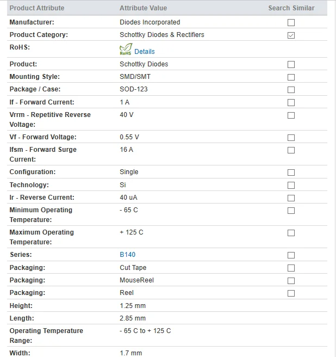This screenshot has height=357, width=336.
Task: Tick the Vrrm Repetitive Reverse Voltage checkbox
Action: coord(291,115)
